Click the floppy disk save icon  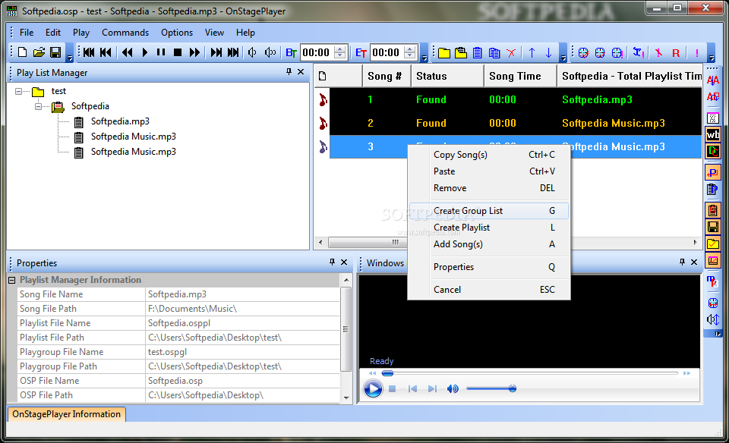pyautogui.click(x=55, y=52)
